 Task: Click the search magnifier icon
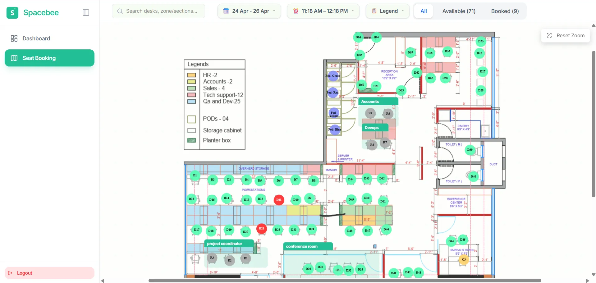point(120,11)
